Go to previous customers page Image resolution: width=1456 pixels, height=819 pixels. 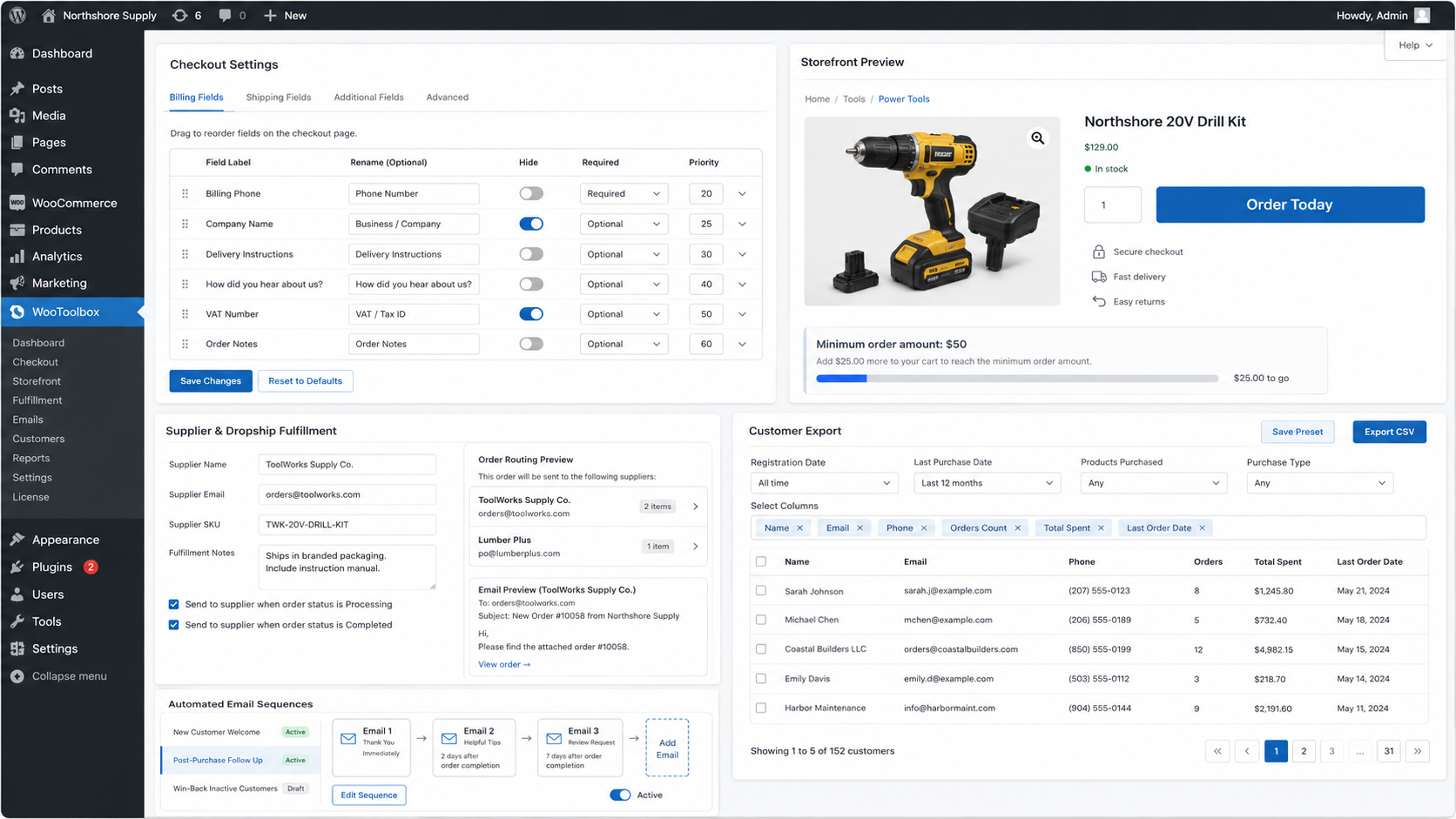coord(1246,751)
